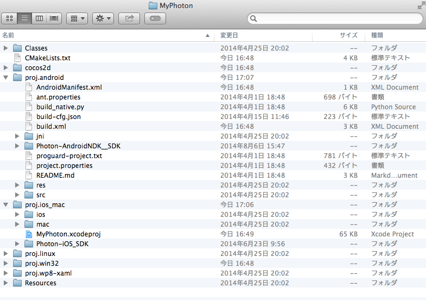The width and height of the screenshot is (426, 300).
Task: Open the gear action menu
Action: pyautogui.click(x=103, y=18)
